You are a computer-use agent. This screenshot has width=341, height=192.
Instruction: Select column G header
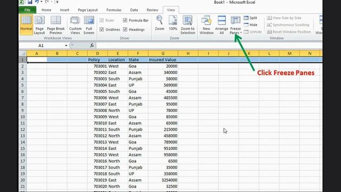tap(163, 53)
